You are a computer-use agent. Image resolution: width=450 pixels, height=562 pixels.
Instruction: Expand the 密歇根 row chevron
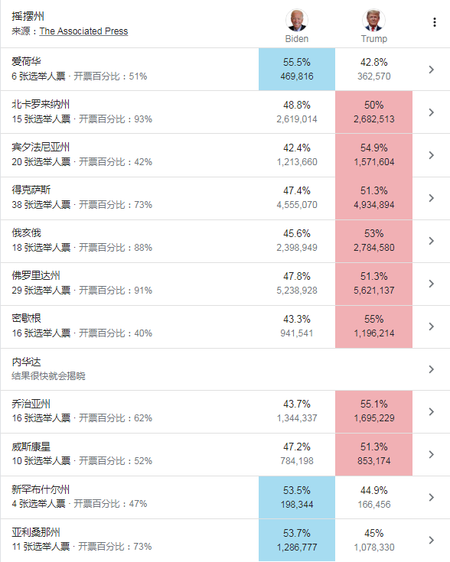pos(432,326)
